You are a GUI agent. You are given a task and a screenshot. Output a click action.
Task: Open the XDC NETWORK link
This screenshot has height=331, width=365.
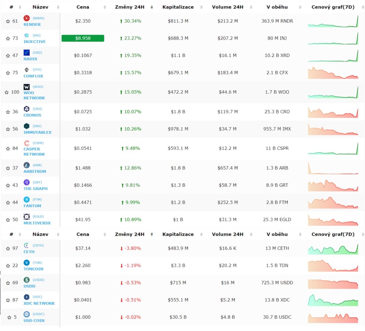pyautogui.click(x=39, y=303)
